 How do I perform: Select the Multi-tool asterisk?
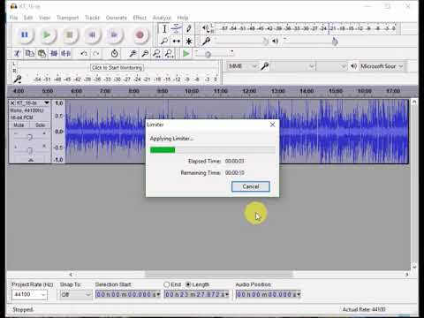pos(189,42)
